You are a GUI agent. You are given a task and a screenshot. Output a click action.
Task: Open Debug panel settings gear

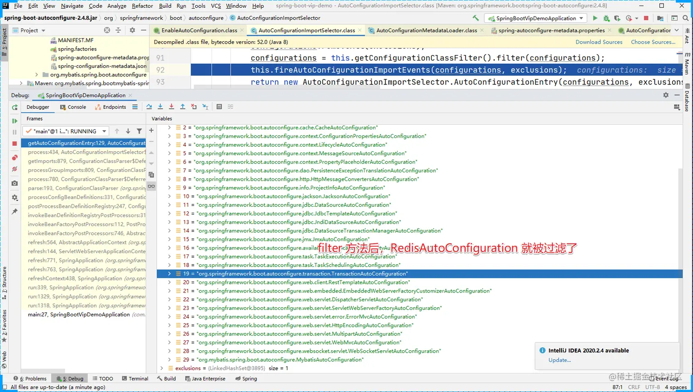pos(666,95)
